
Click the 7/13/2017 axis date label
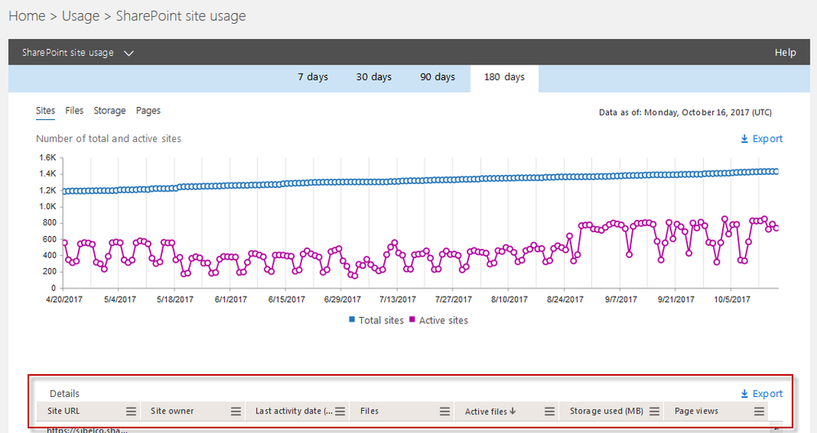click(x=398, y=299)
